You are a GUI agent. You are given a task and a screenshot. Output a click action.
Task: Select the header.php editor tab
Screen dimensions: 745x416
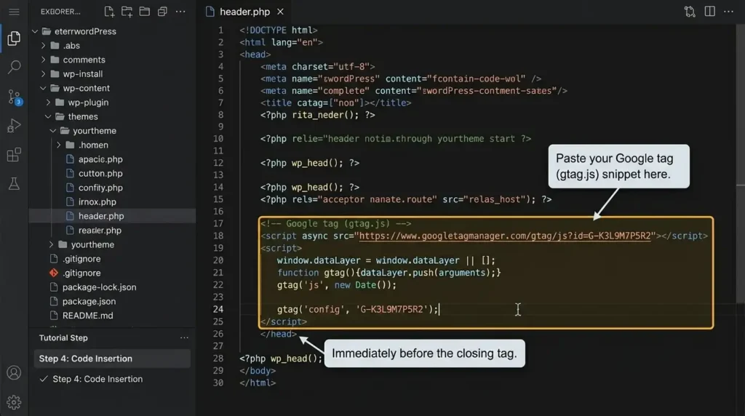244,12
